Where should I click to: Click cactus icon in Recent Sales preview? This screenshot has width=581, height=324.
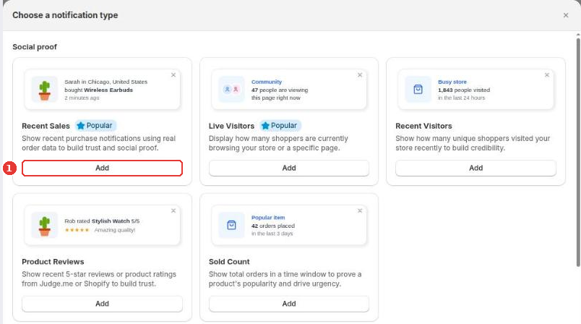tap(45, 90)
